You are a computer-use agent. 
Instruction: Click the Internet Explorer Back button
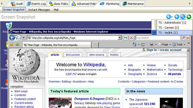(12, 38)
